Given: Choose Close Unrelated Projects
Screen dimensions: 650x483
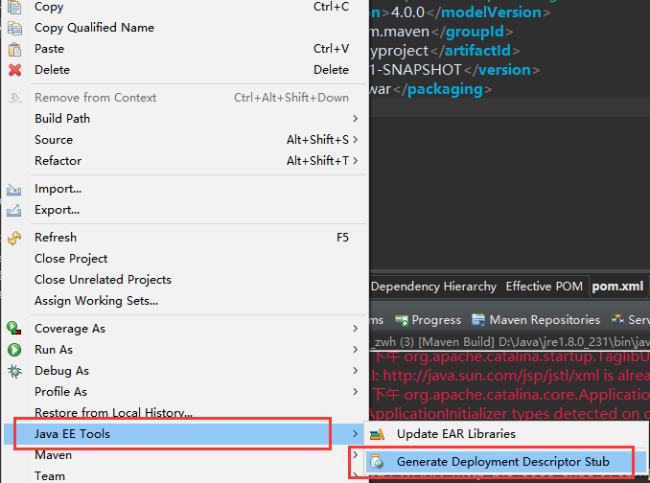Looking at the screenshot, I should (x=103, y=280).
